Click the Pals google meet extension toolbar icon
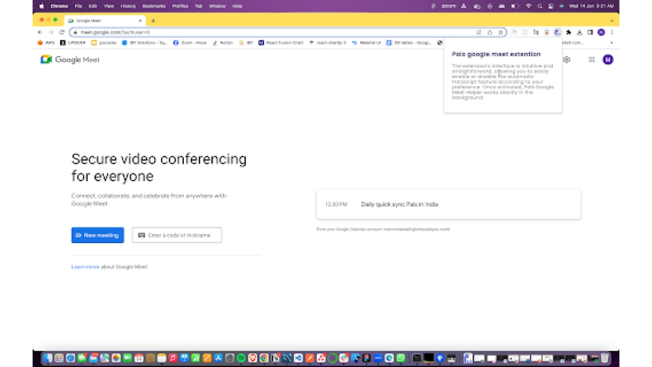This screenshot has width=652, height=367. click(x=557, y=32)
